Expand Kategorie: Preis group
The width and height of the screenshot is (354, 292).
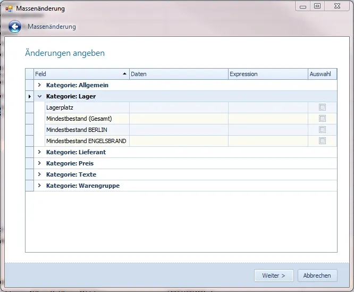(39, 163)
